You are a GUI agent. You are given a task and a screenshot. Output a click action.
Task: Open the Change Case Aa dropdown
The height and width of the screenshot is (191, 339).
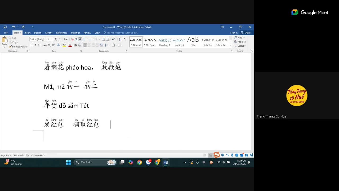pyautogui.click(x=66, y=39)
